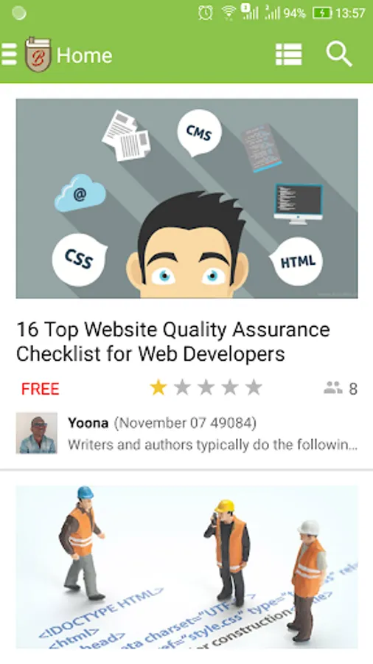Open the search magnifier
The height and width of the screenshot is (664, 373).
click(x=339, y=54)
